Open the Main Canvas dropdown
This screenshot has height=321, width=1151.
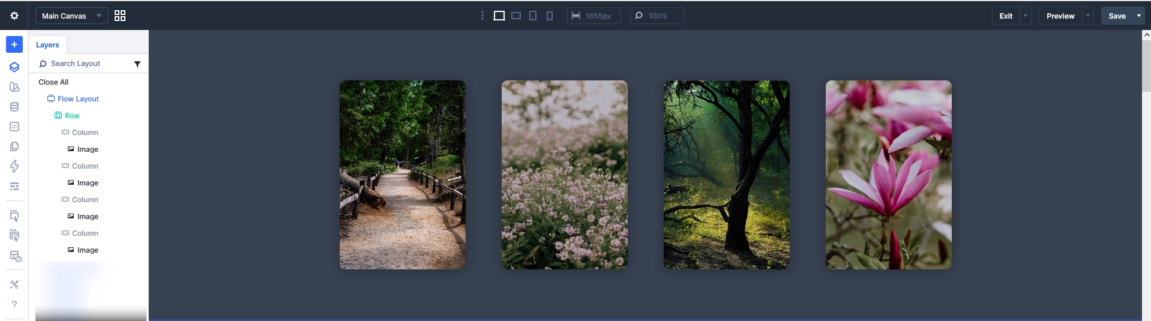[x=71, y=16]
